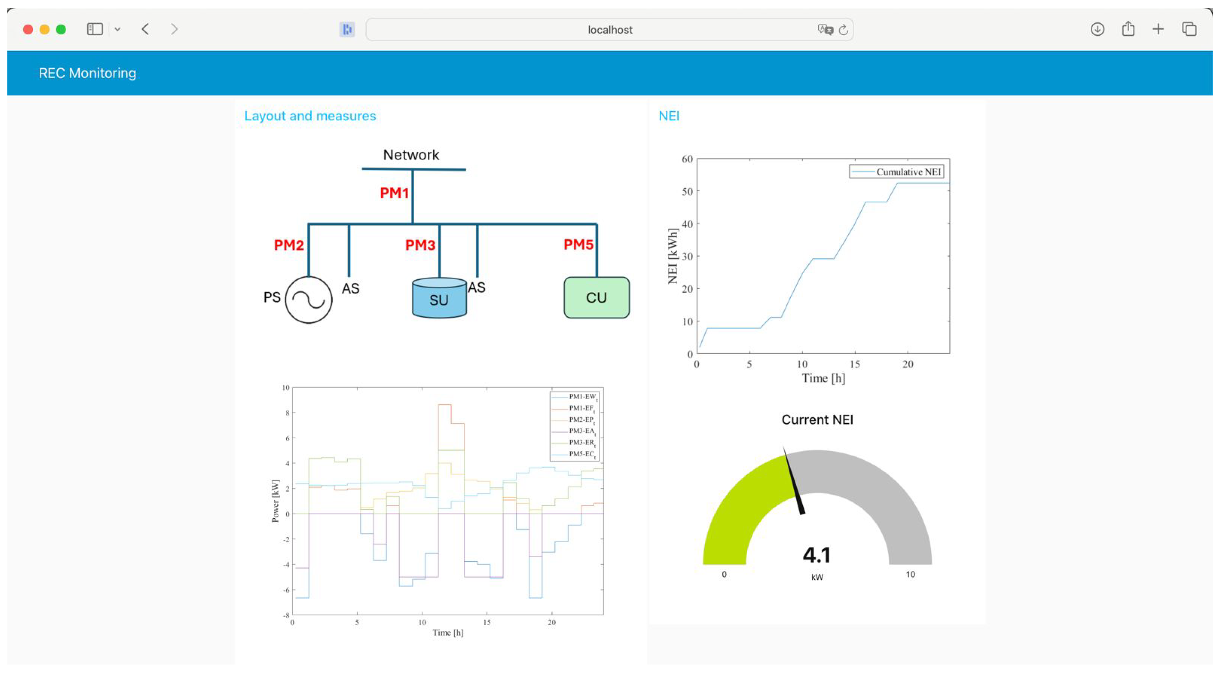The height and width of the screenshot is (678, 1222).
Task: Go back to previous page
Action: [146, 29]
